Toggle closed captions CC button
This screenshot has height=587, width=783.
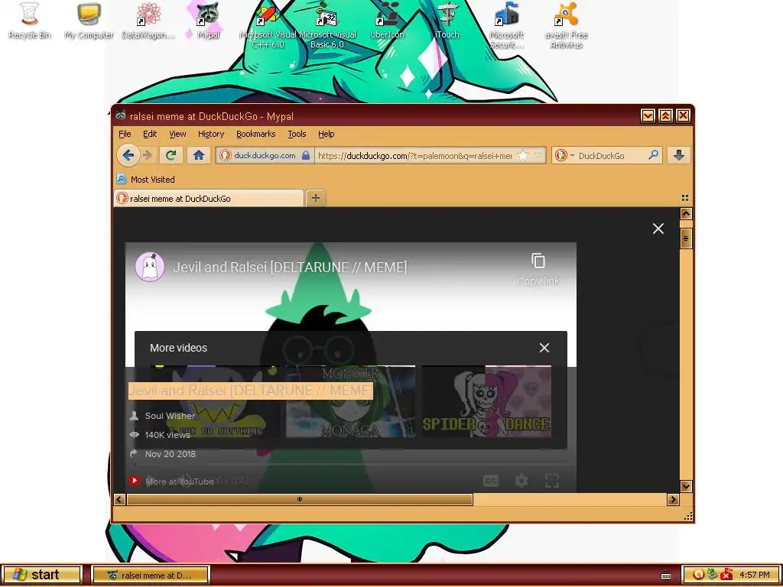tap(491, 481)
